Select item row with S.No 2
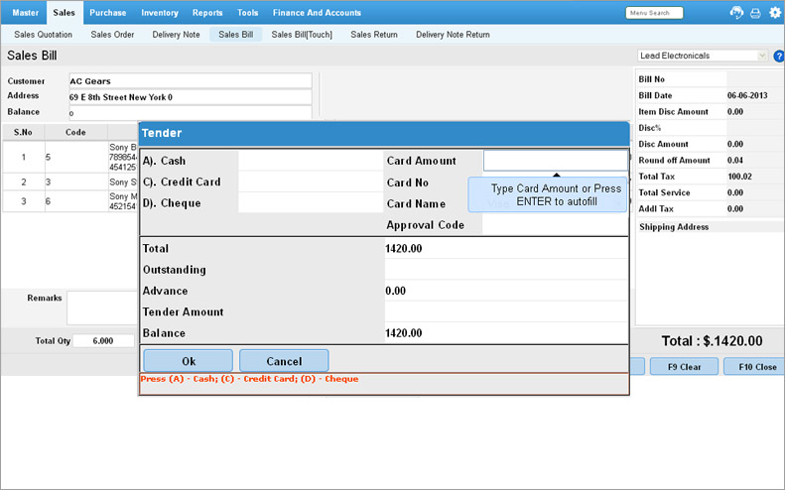Image resolution: width=785 pixels, height=490 pixels. (x=70, y=182)
